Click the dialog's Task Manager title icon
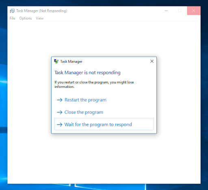Image resolution: width=208 pixels, height=190 pixels. [56, 61]
